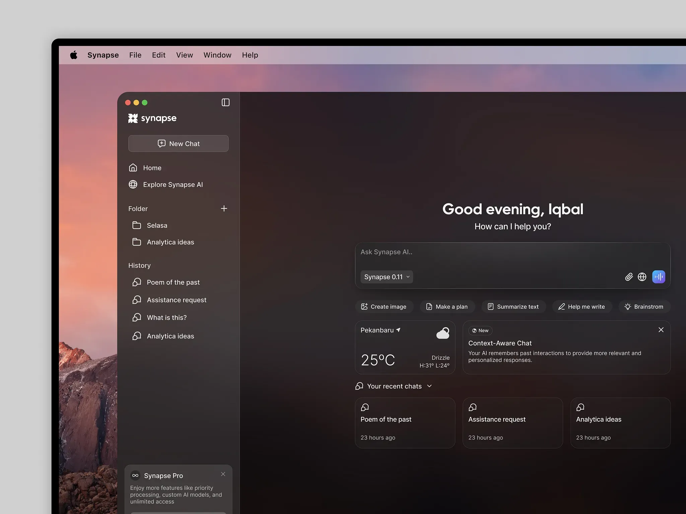This screenshot has width=686, height=514.
Task: Click the attach file paperclip icon
Action: point(629,277)
